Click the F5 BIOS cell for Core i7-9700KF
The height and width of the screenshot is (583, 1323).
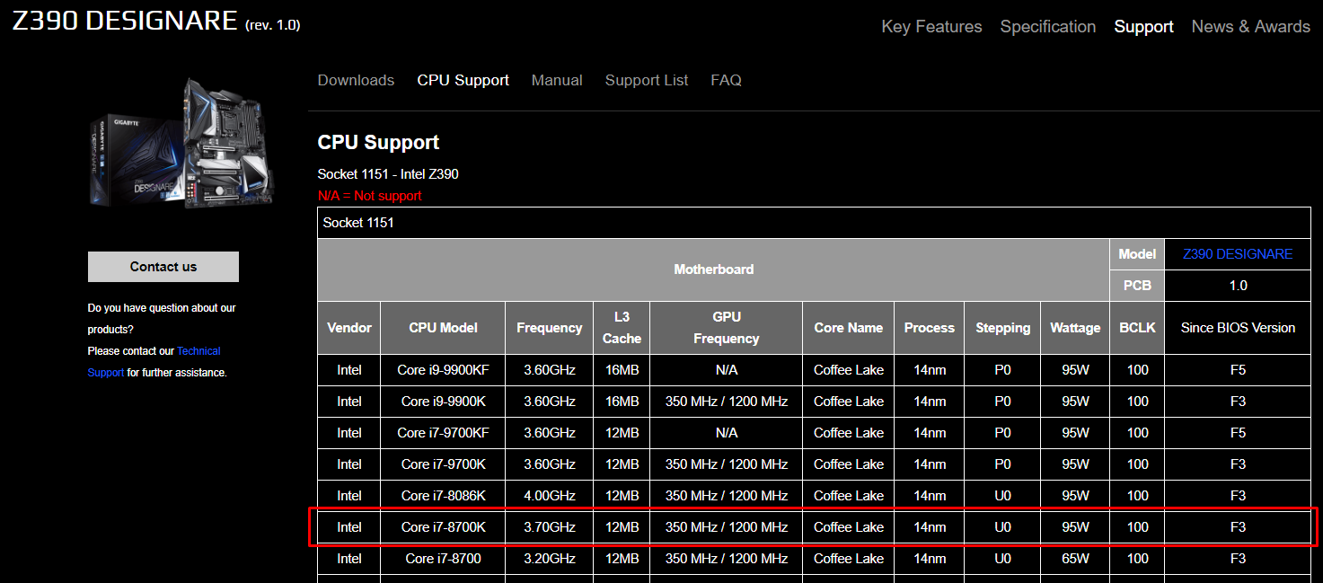coord(1238,433)
